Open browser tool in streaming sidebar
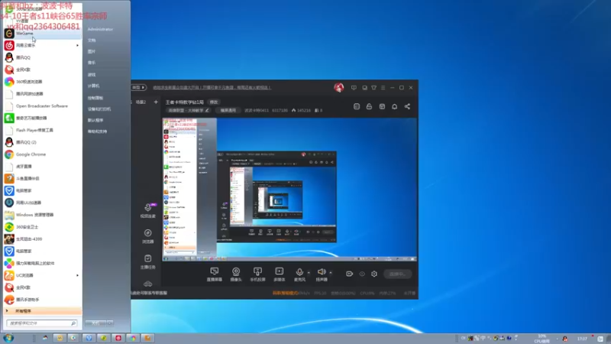Viewport: 611px width, 344px height. tap(147, 236)
